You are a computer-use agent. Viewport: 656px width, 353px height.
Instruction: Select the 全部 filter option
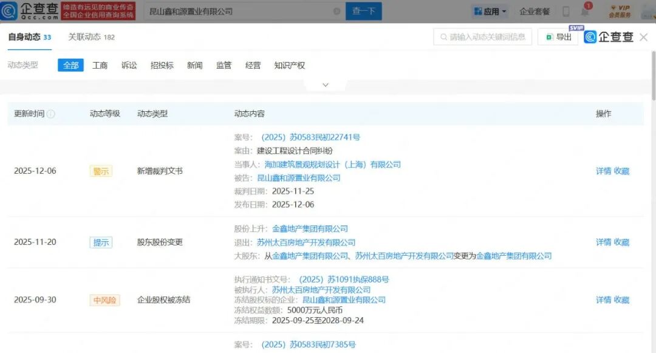[70, 65]
